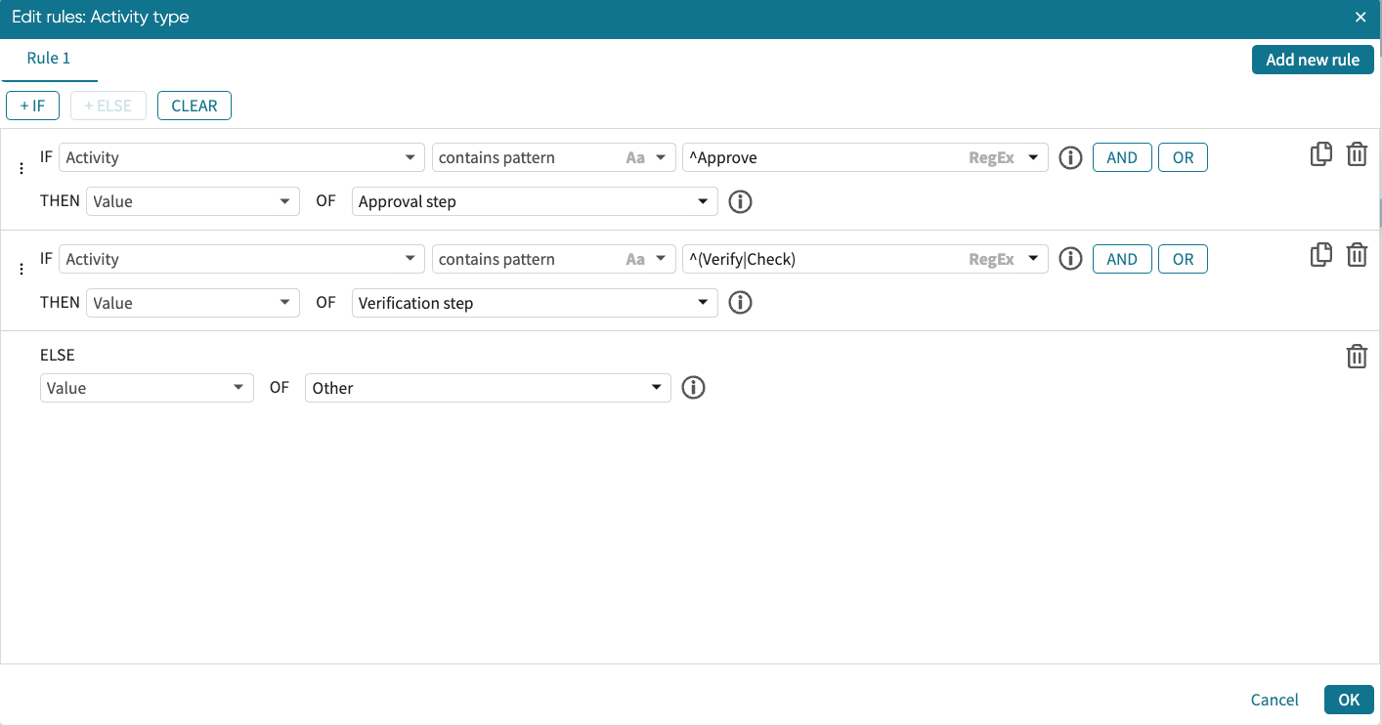Remove the ELSE branch with trash icon
The width and height of the screenshot is (1382, 725).
tap(1357, 357)
